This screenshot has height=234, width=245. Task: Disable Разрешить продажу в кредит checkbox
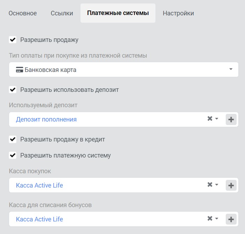pos(13,139)
